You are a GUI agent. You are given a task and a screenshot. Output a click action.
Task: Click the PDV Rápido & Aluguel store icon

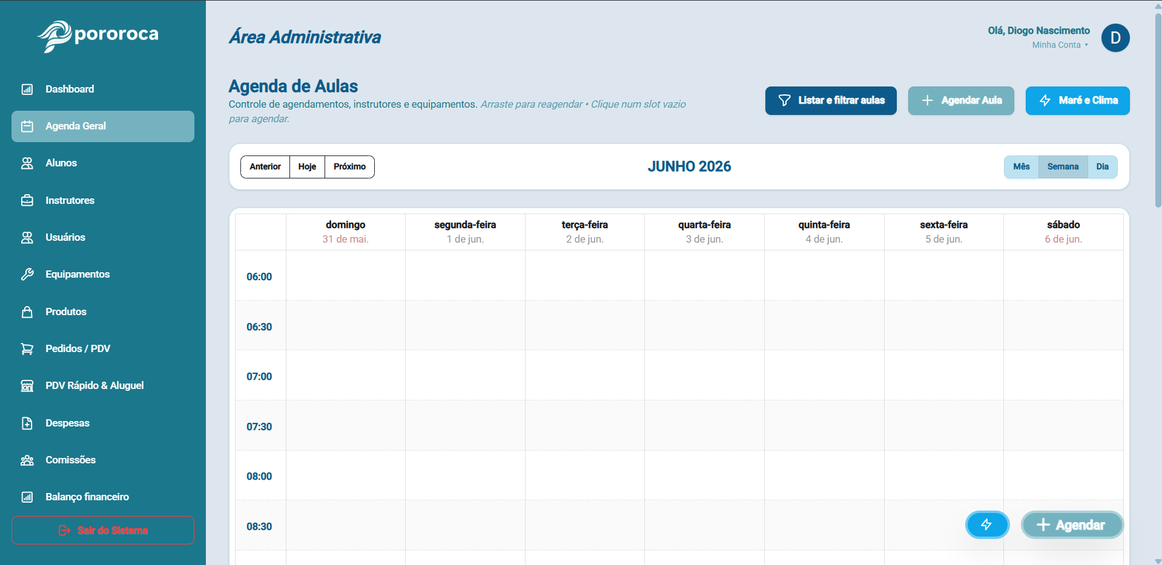pyautogui.click(x=27, y=386)
